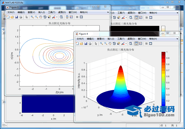Viewport: 185px width, 129px height.
Task: Expand brush dropdown arrow in background figure toolbar
Action: tap(126, 18)
